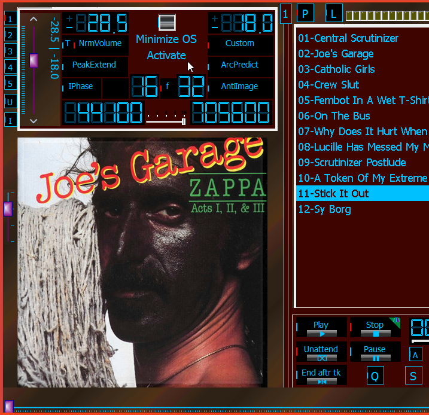
Task: Select highlighted track 11-Stick It Out
Action: [363, 194]
